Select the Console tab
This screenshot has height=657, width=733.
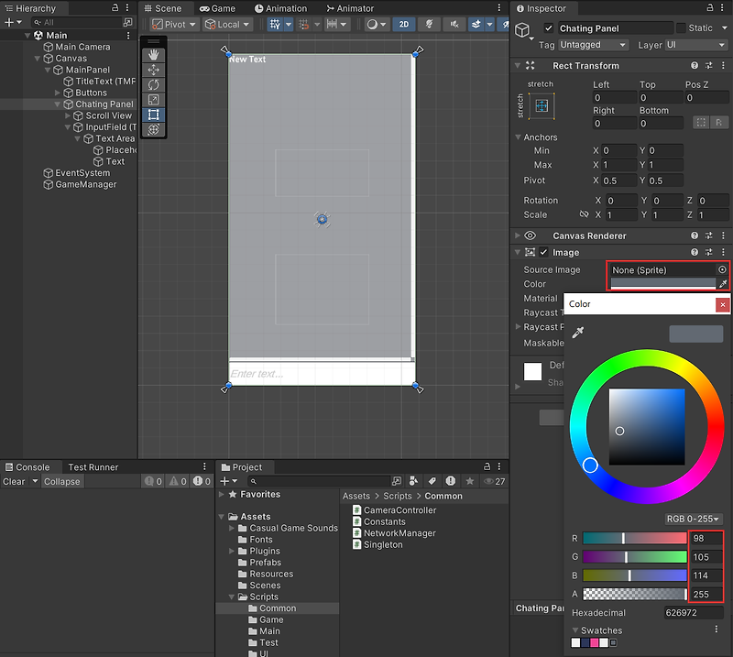pyautogui.click(x=27, y=466)
